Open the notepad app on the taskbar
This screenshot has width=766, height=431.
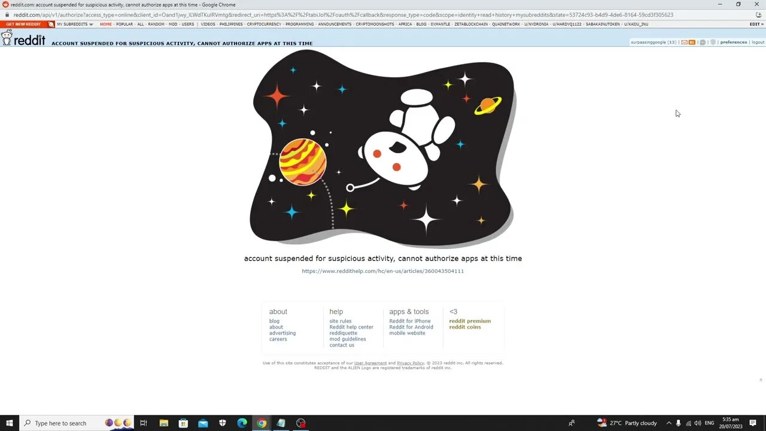point(281,423)
